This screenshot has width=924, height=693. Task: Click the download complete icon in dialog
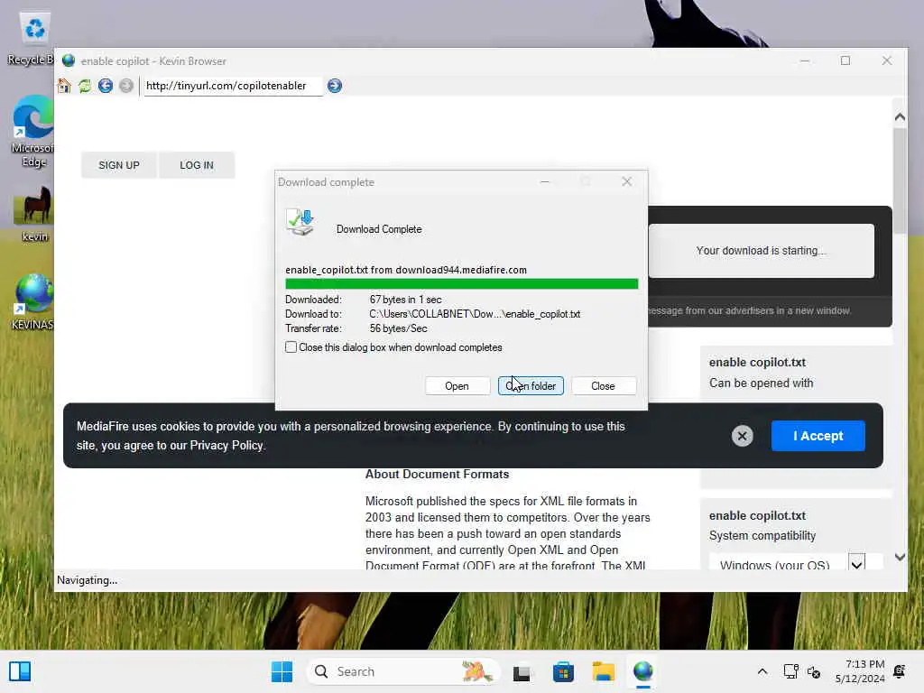[300, 223]
